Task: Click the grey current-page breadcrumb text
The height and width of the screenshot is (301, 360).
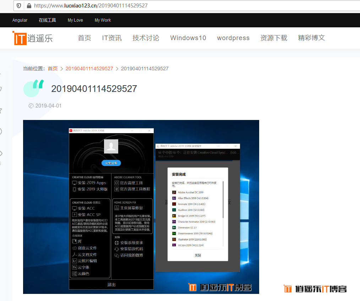Action: pyautogui.click(x=144, y=69)
